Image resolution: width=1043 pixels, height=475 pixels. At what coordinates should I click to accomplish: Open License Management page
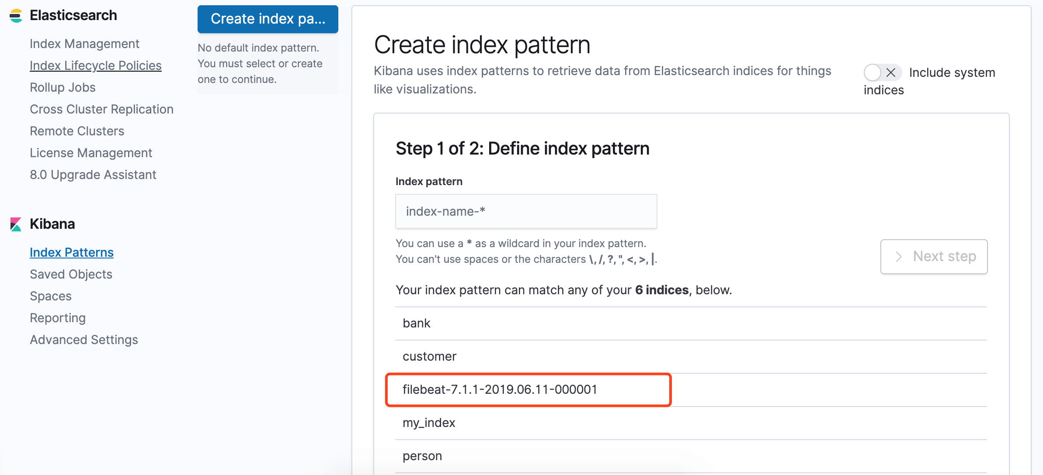[91, 153]
